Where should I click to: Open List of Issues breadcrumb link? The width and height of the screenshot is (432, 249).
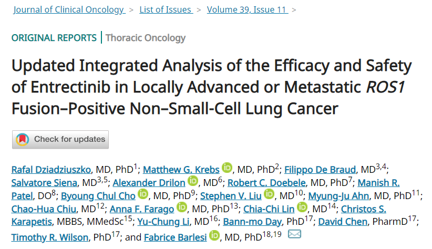(165, 9)
